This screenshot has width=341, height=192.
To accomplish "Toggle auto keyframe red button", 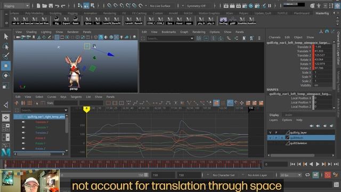I will coord(328,175).
